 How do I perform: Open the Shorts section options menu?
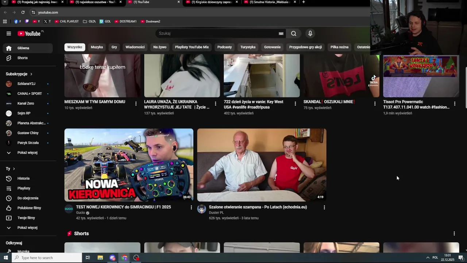[454, 233]
